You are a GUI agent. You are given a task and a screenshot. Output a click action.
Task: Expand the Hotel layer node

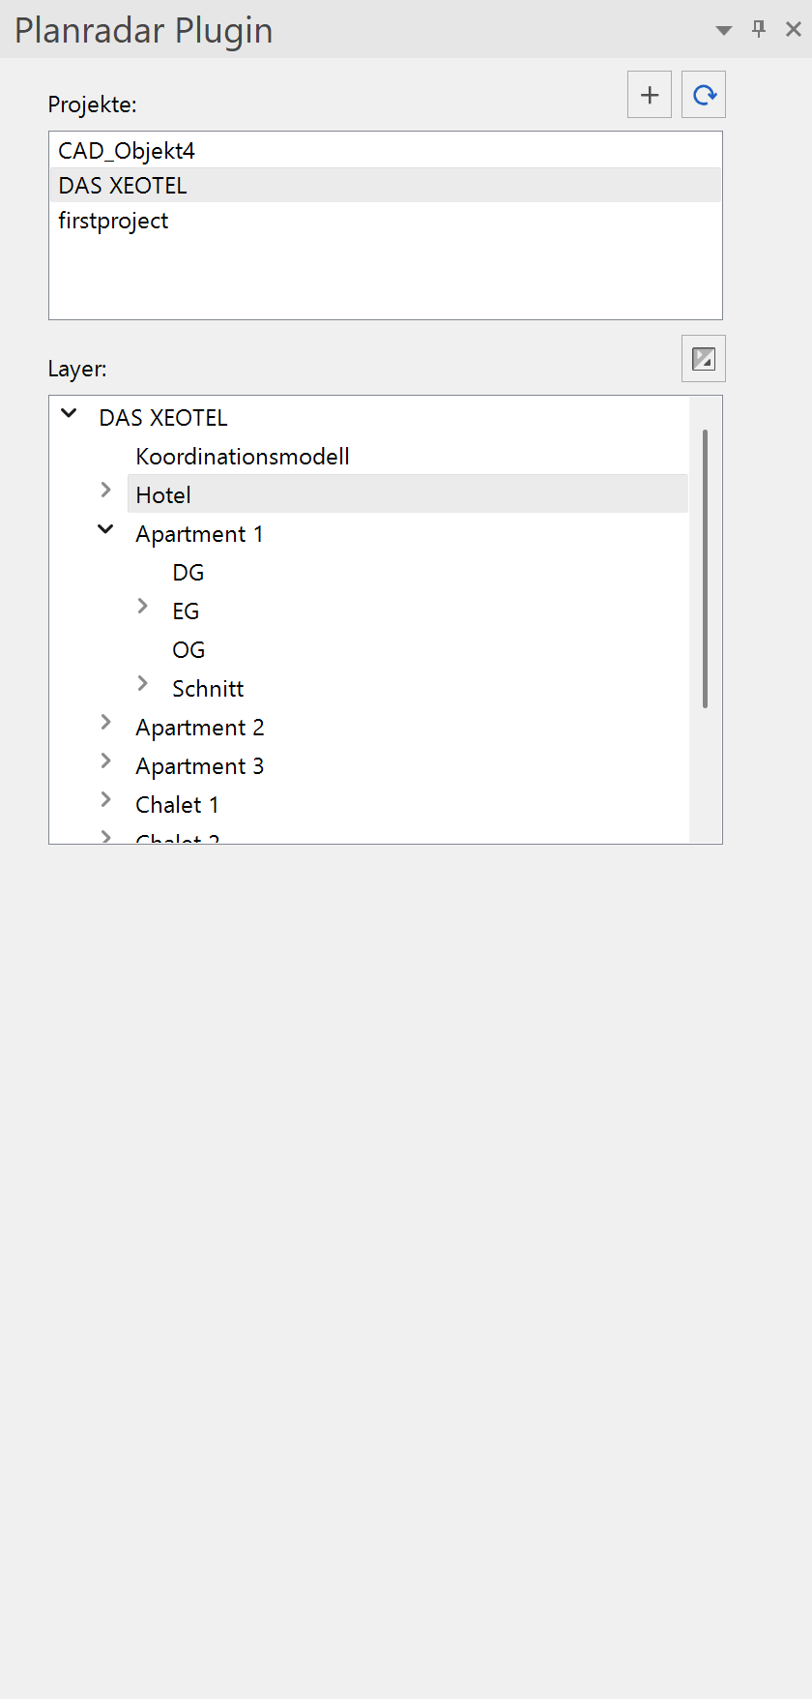coord(106,491)
